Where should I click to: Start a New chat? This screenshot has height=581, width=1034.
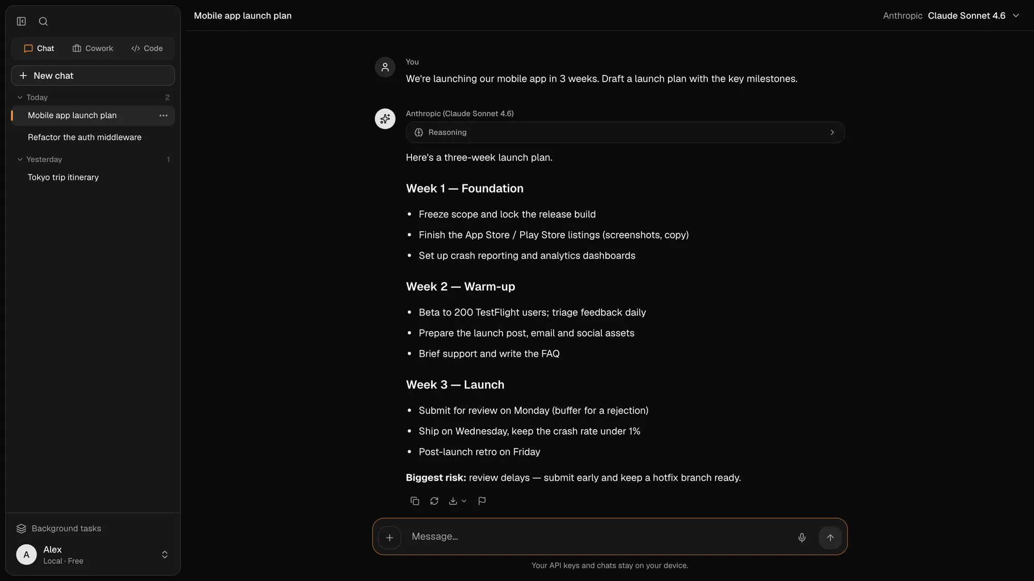(x=93, y=75)
